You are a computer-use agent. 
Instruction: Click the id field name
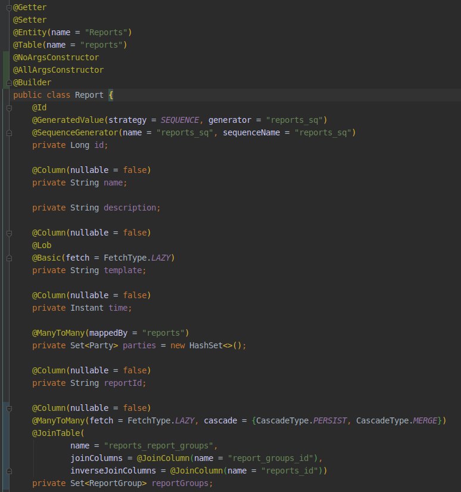(99, 146)
